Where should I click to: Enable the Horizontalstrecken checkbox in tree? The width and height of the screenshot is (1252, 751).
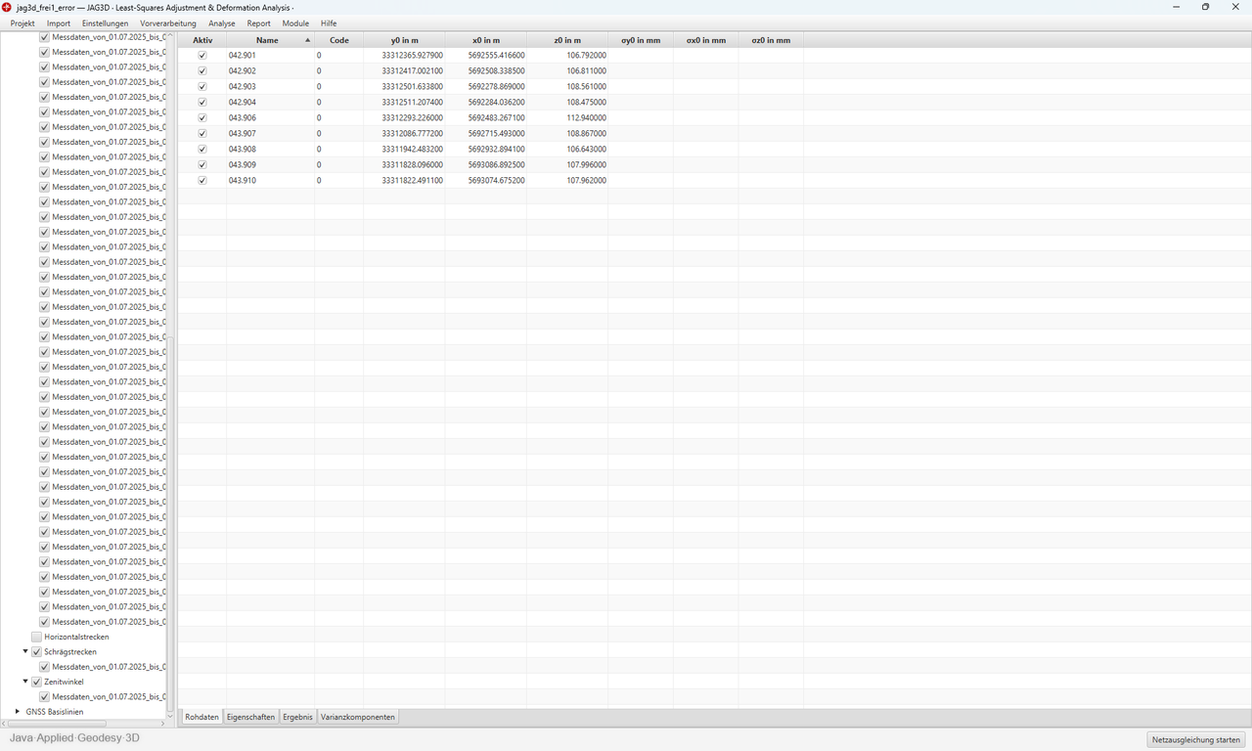tap(37, 637)
